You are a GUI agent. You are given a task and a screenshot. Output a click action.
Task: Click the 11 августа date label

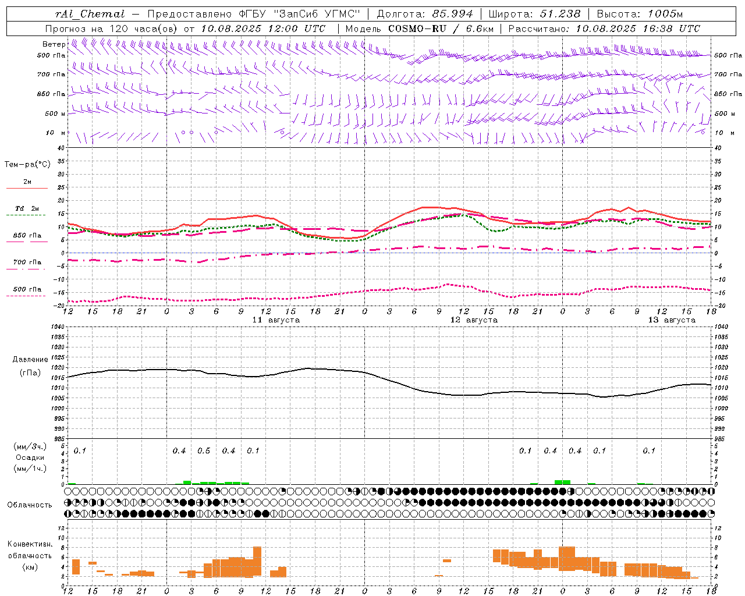pos(276,320)
